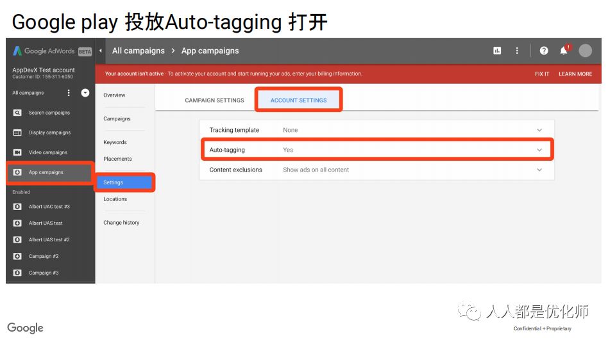This screenshot has width=608, height=338.
Task: Expand the Content exclusions row chevron
Action: [539, 170]
